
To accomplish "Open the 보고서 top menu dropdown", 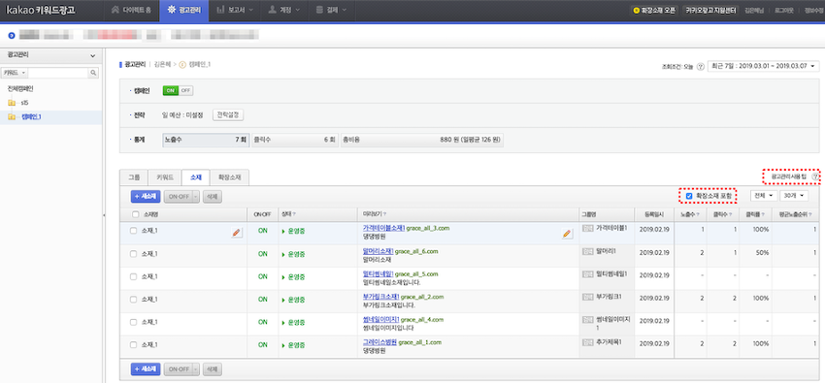I will click(235, 10).
